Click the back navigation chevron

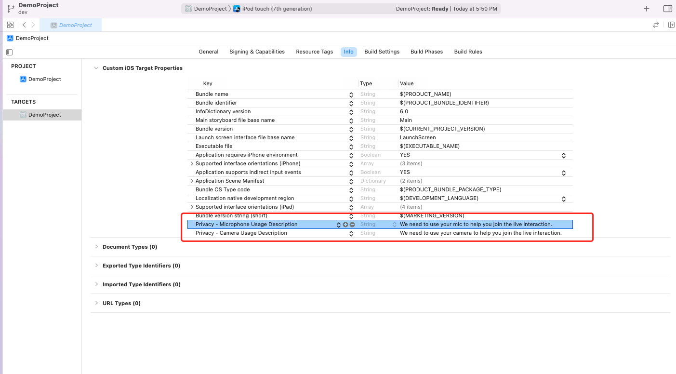[x=24, y=25]
